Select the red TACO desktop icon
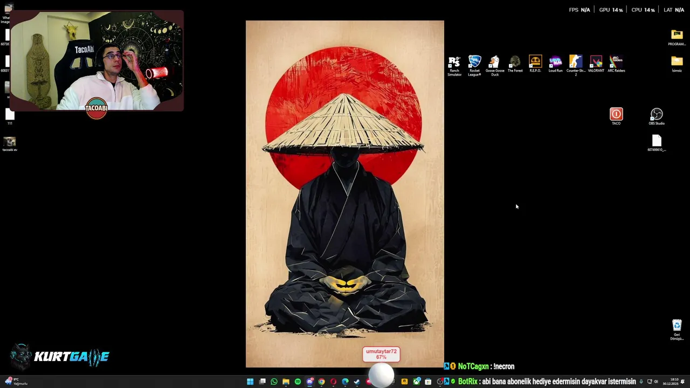The width and height of the screenshot is (690, 388). point(616,116)
